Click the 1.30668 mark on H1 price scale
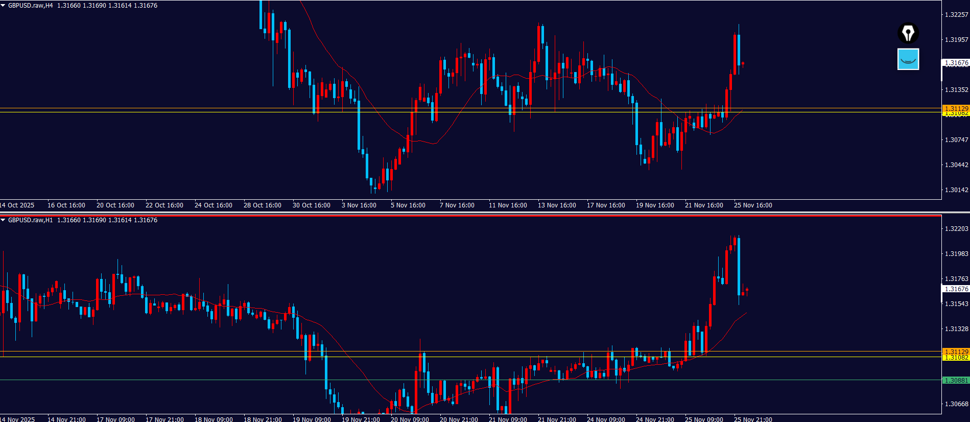 click(956, 404)
